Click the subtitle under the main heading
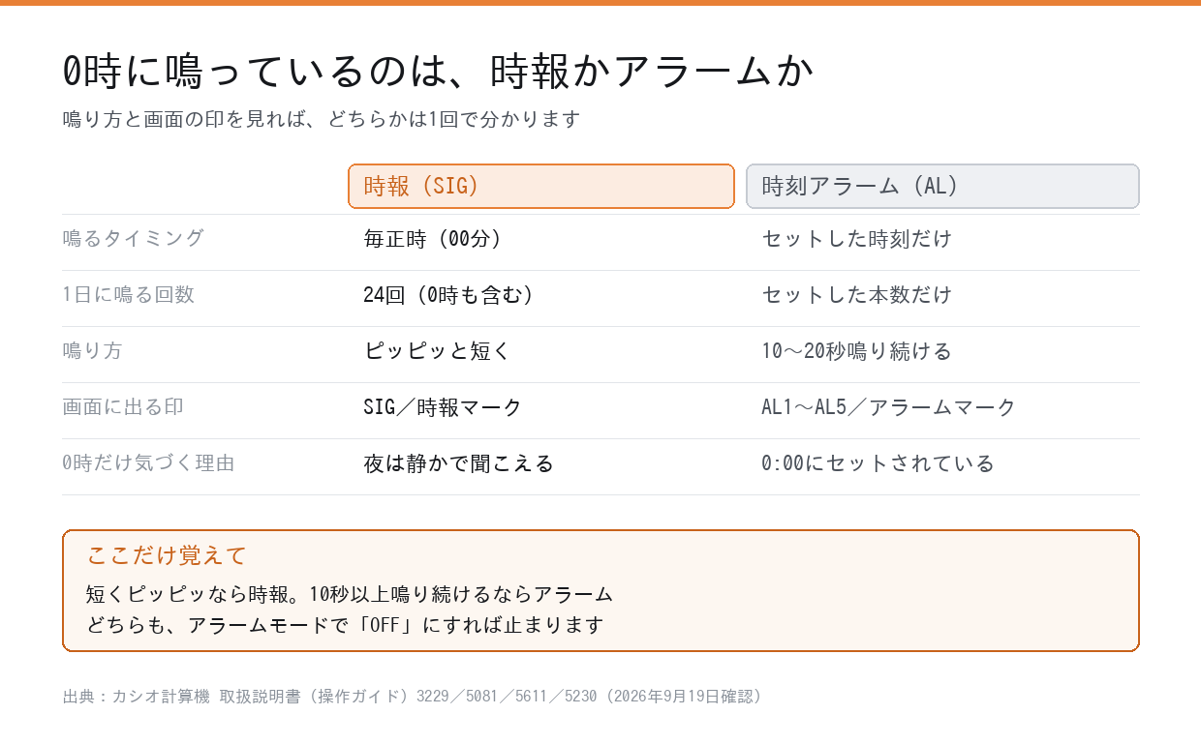Image resolution: width=1201 pixels, height=744 pixels. (322, 119)
